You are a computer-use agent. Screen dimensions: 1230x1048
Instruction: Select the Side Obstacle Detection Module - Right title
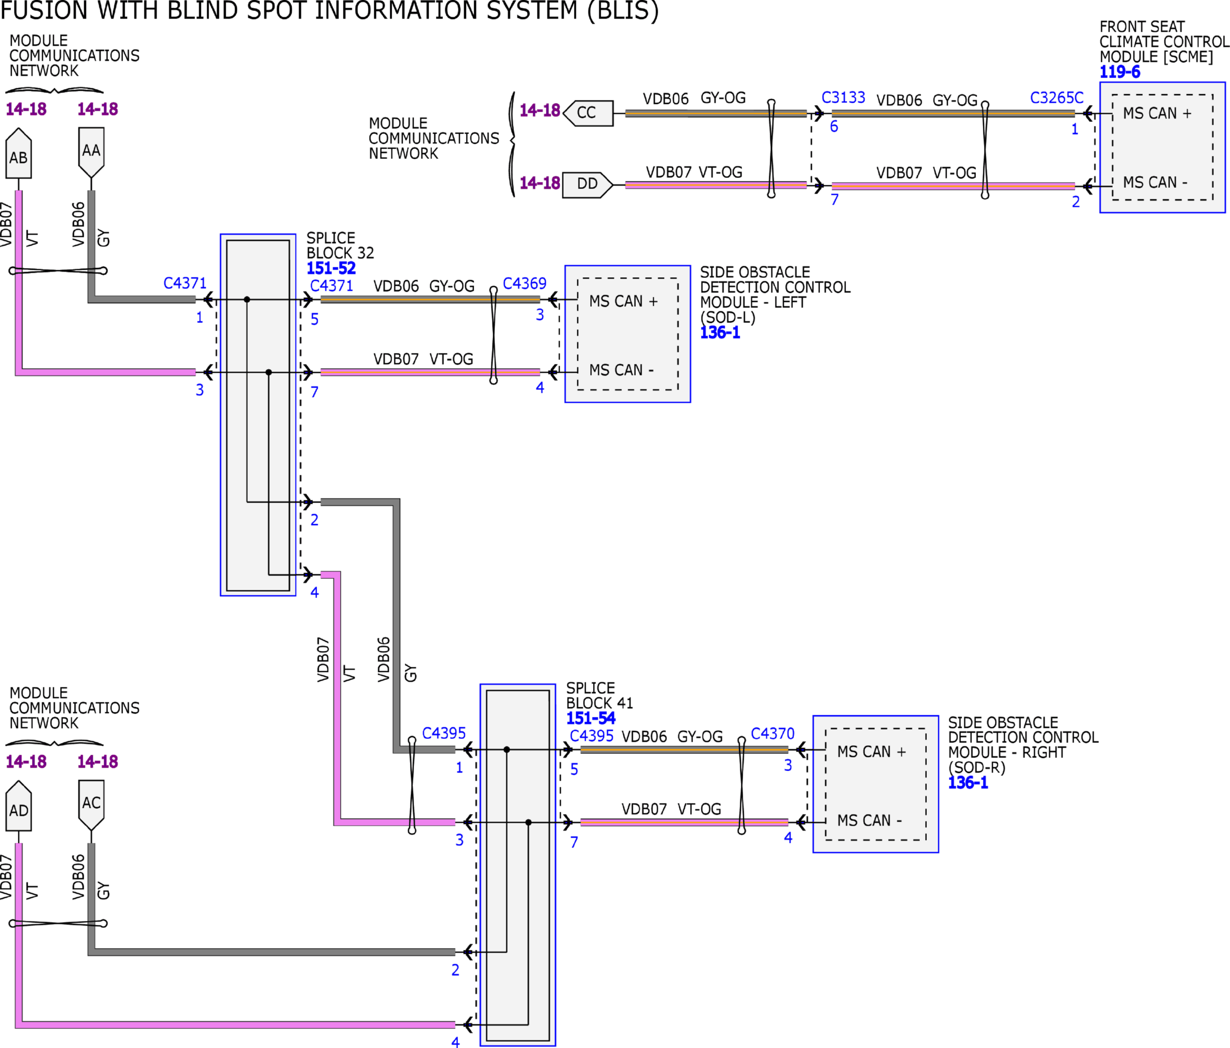tap(1023, 745)
